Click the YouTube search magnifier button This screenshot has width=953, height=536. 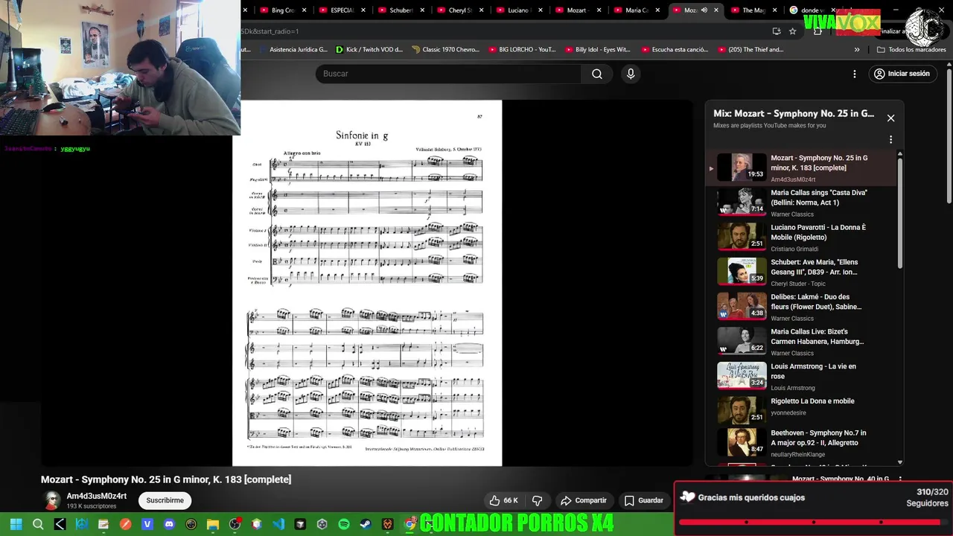596,74
